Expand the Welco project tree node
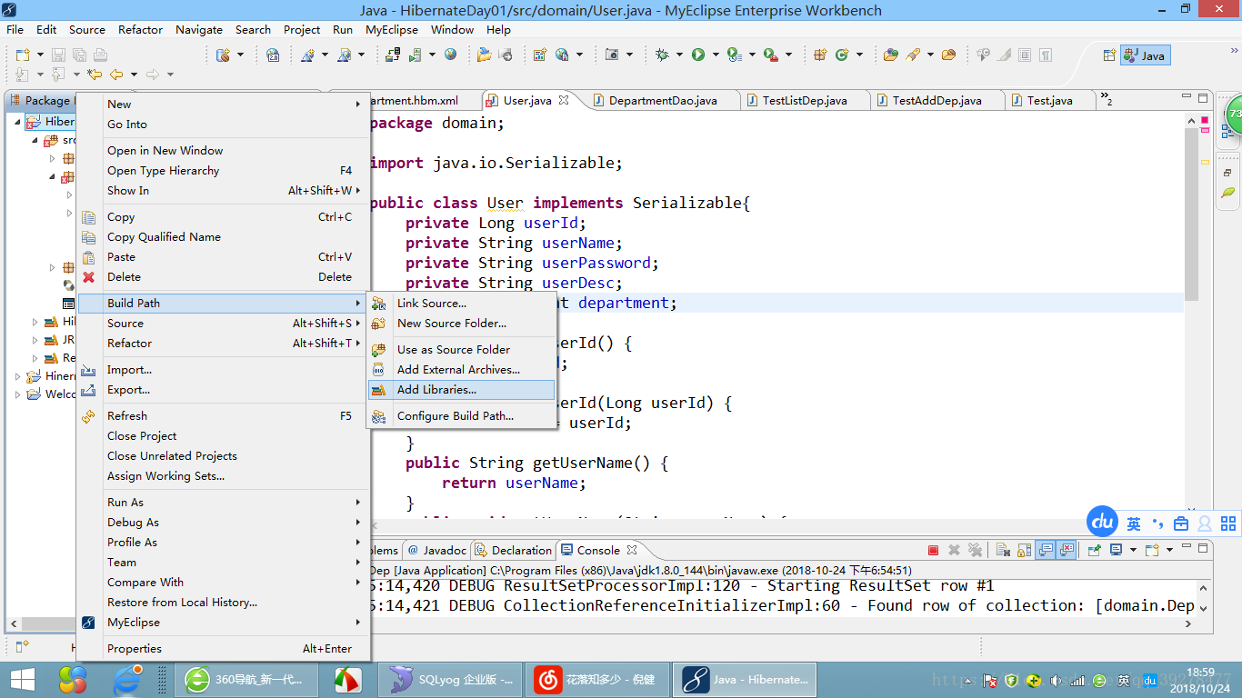 click(x=17, y=394)
